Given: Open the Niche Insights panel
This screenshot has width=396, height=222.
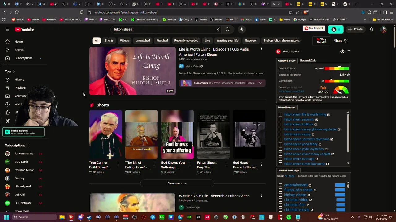Looking at the screenshot, I should tap(24, 132).
